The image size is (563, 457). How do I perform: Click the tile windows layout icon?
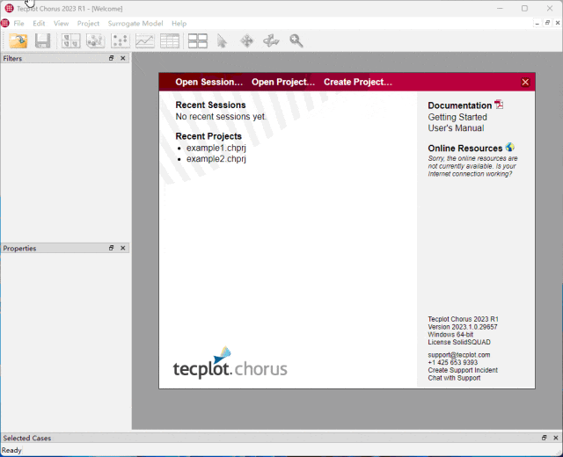pos(198,41)
